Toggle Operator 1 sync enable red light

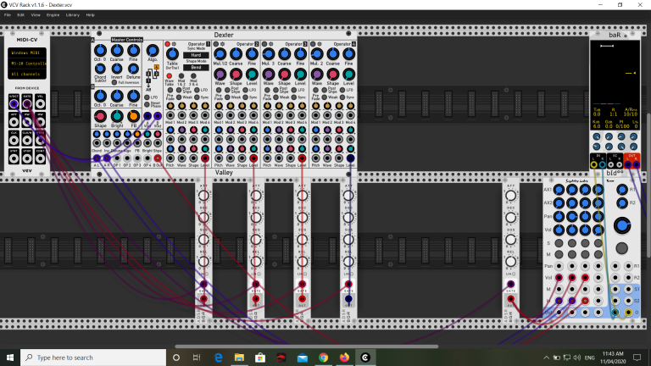168,44
